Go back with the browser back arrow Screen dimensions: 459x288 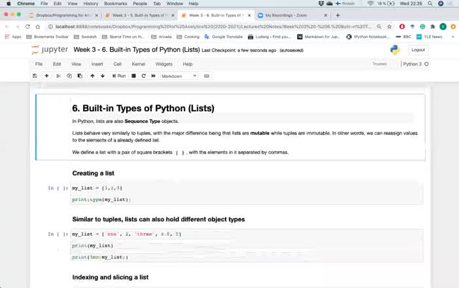[7, 27]
